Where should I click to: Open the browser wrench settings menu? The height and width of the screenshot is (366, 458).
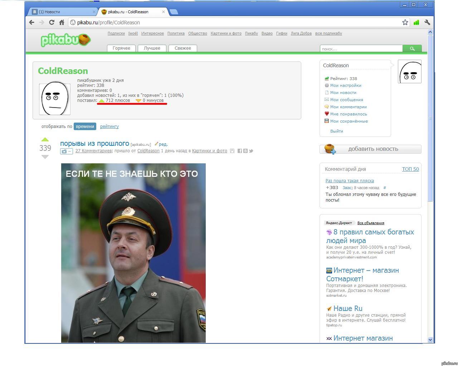[x=427, y=23]
